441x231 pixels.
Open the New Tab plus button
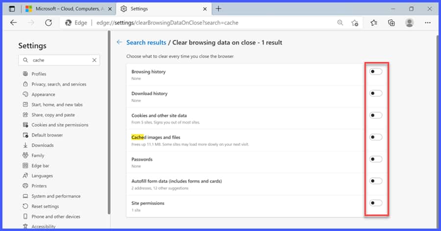219,9
